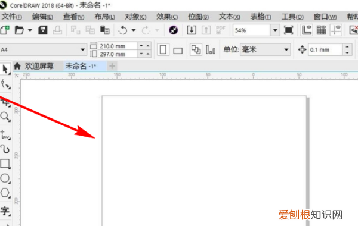The height and width of the screenshot is (226, 358).
Task: Open the 位图 menu
Action: [x=198, y=17]
